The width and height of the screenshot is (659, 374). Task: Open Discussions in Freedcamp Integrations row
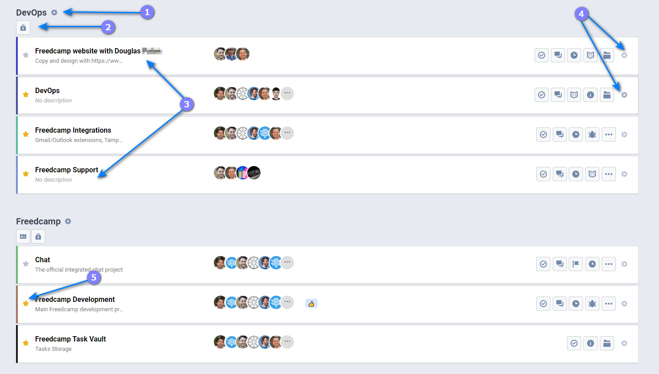[x=560, y=134]
